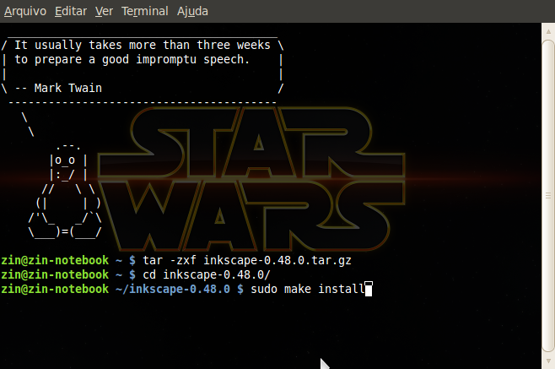Click the 'It usually takes more than three weeks' line

coord(143,45)
